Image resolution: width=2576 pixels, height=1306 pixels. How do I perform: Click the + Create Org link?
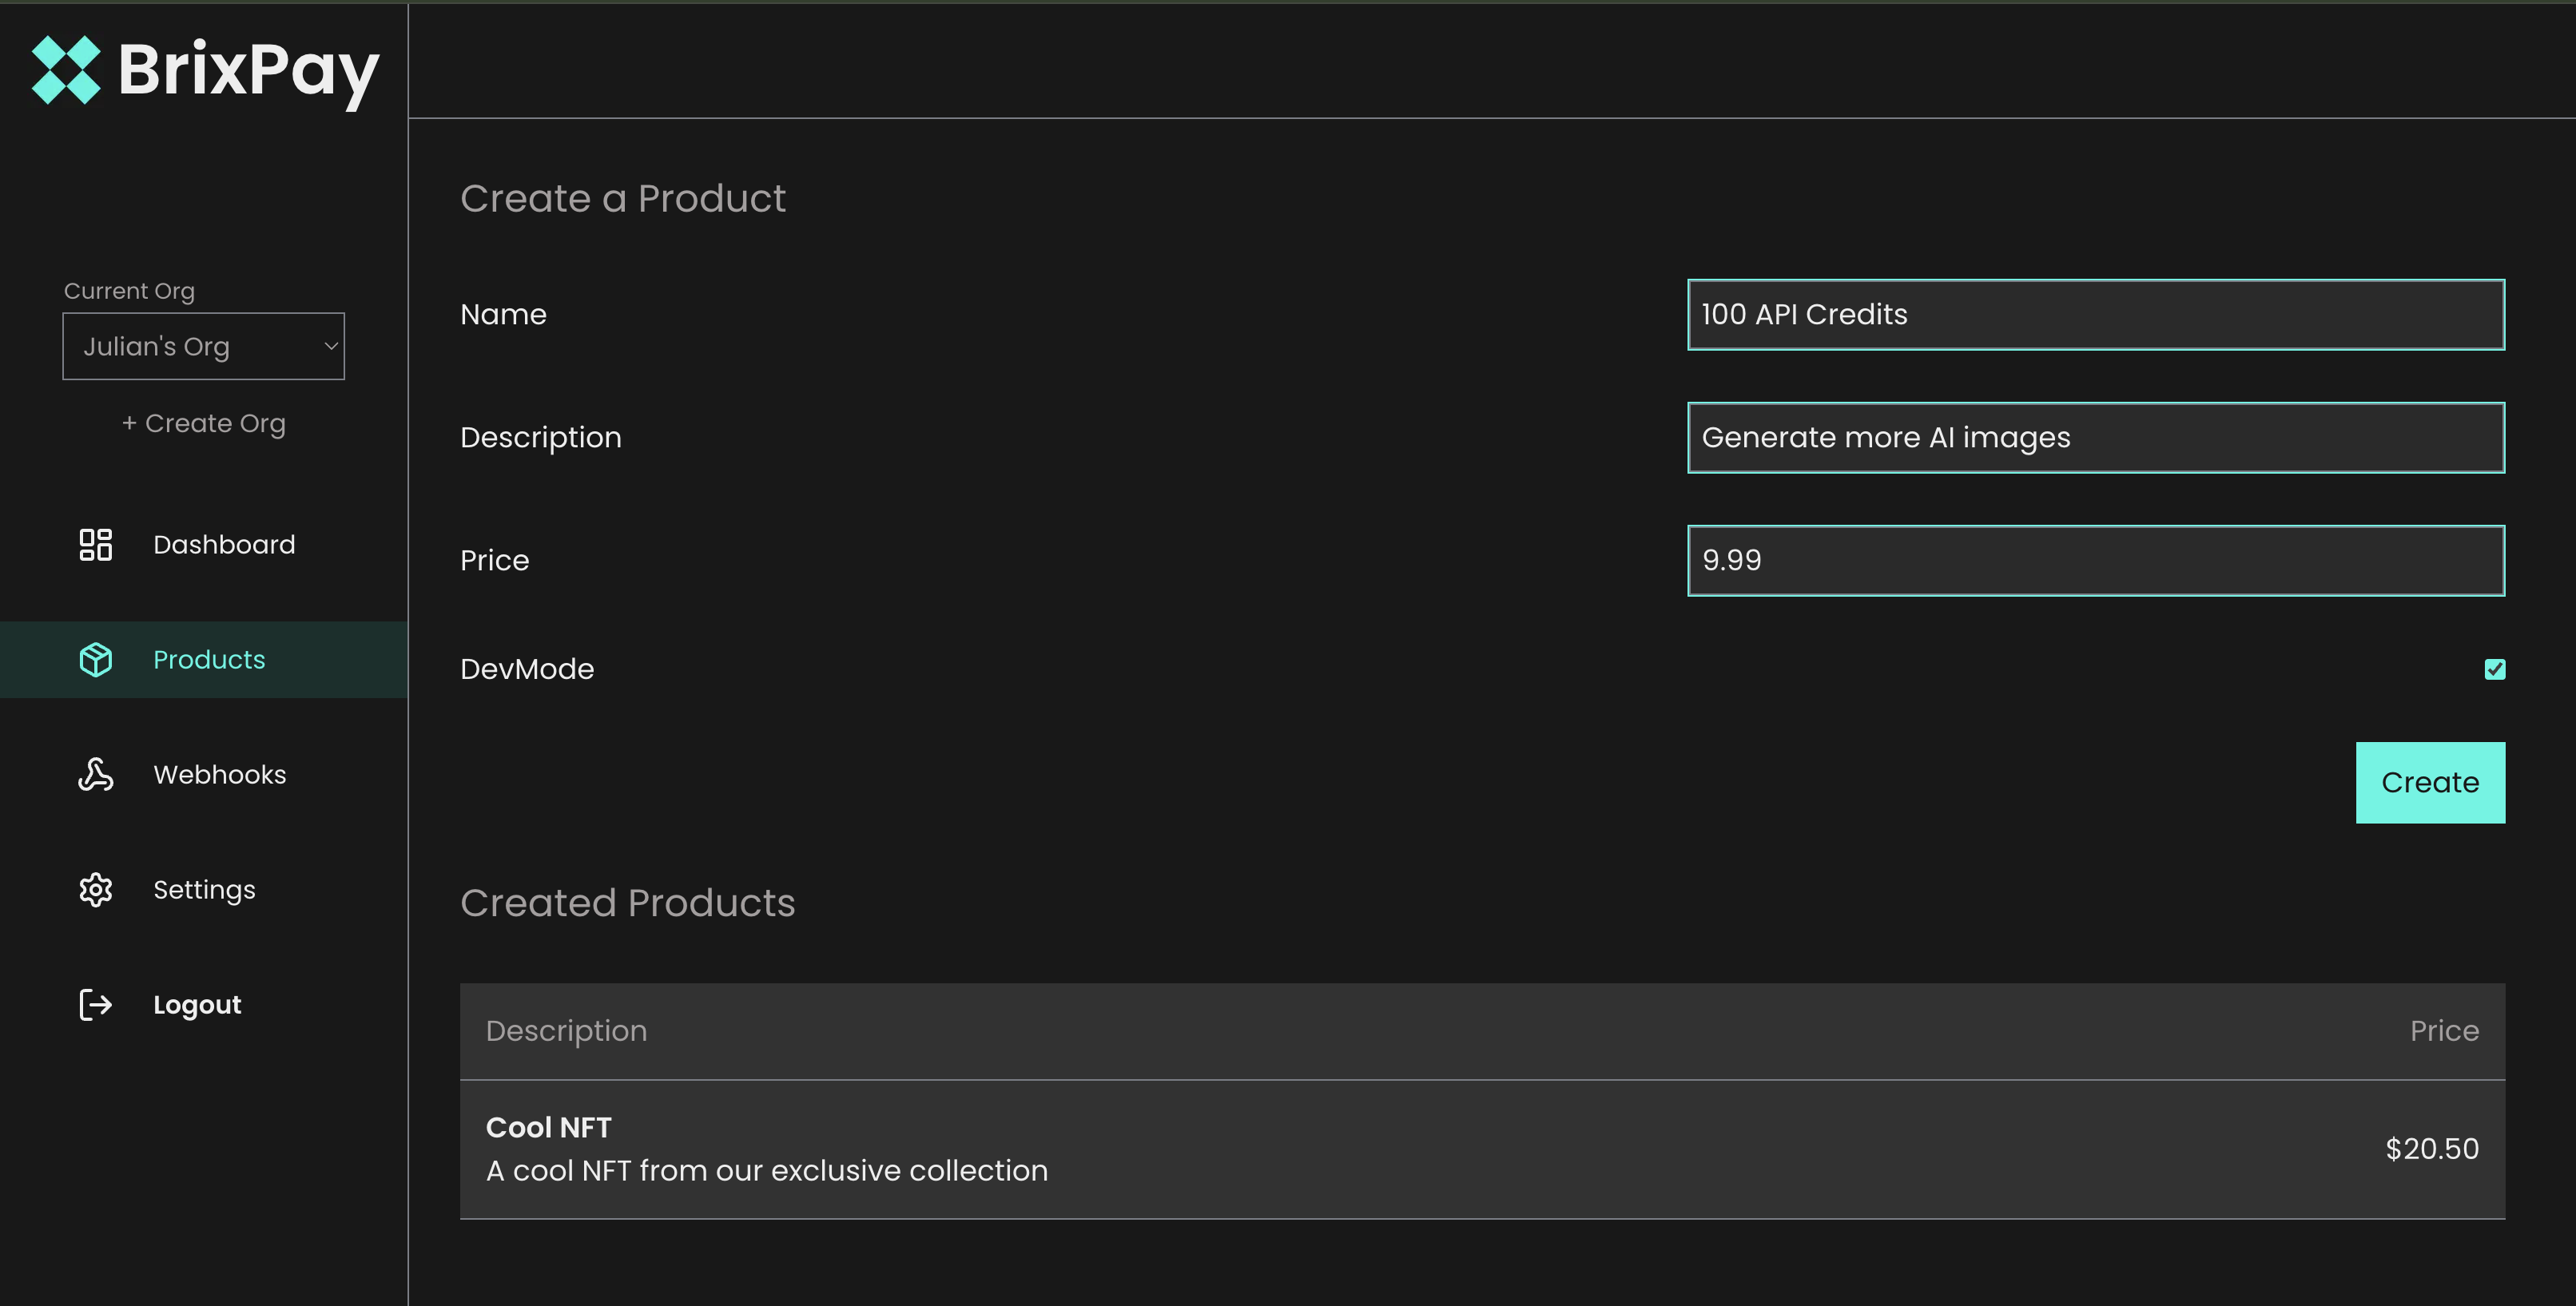pyautogui.click(x=203, y=424)
